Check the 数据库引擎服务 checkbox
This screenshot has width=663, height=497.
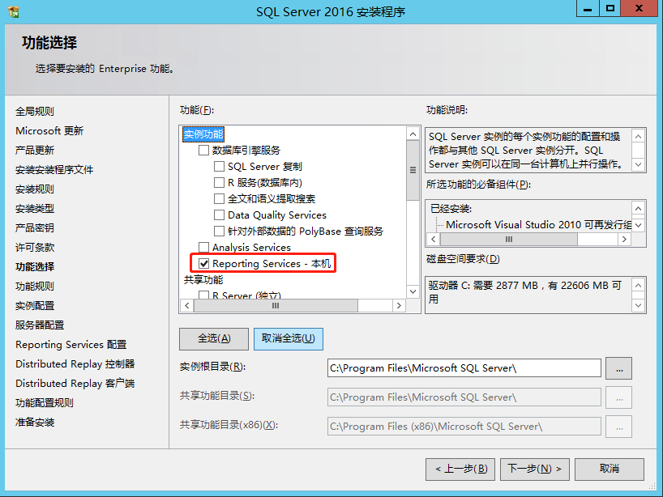(203, 151)
